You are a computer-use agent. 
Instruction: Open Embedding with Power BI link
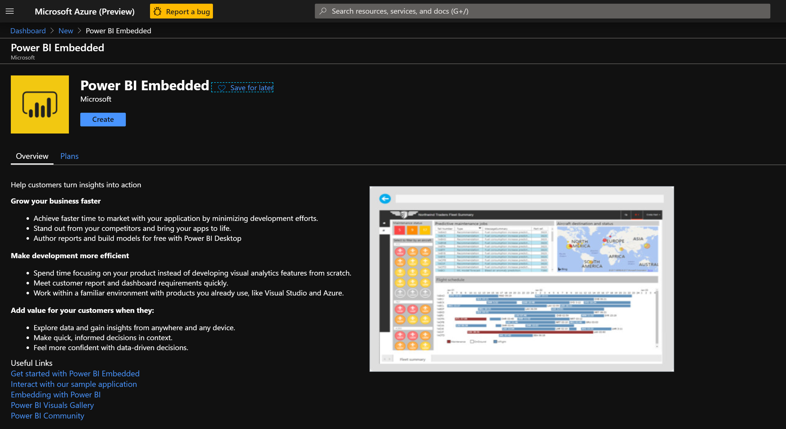click(x=56, y=395)
